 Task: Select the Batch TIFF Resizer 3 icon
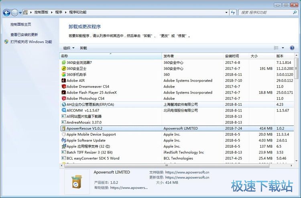coord(64,152)
